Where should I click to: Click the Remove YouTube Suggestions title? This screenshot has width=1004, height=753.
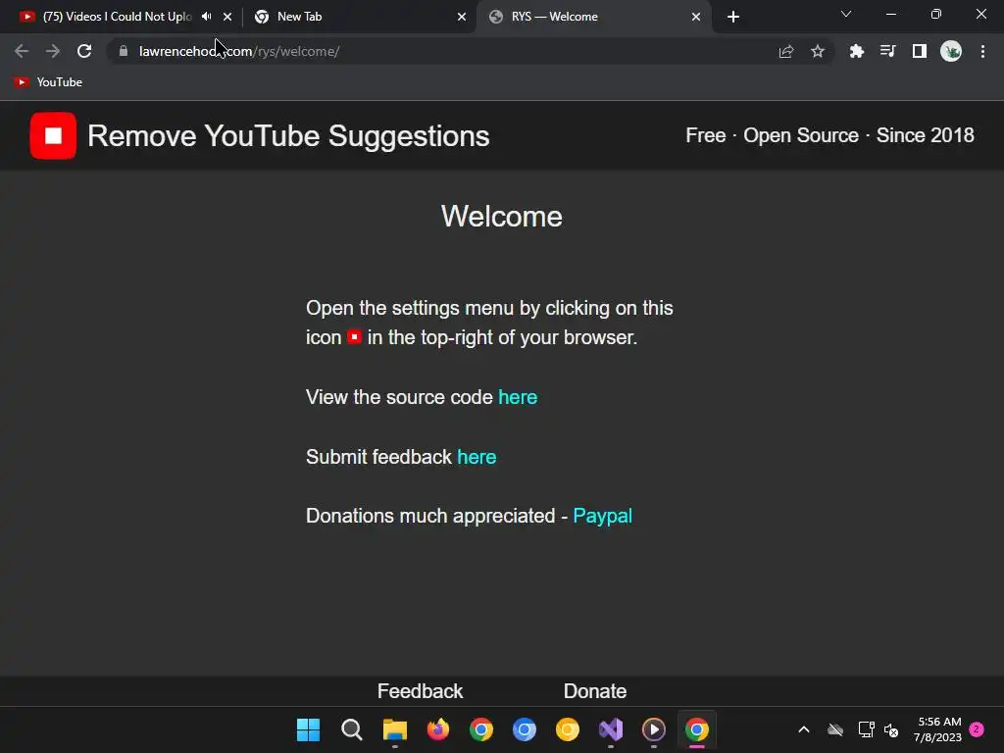[288, 135]
